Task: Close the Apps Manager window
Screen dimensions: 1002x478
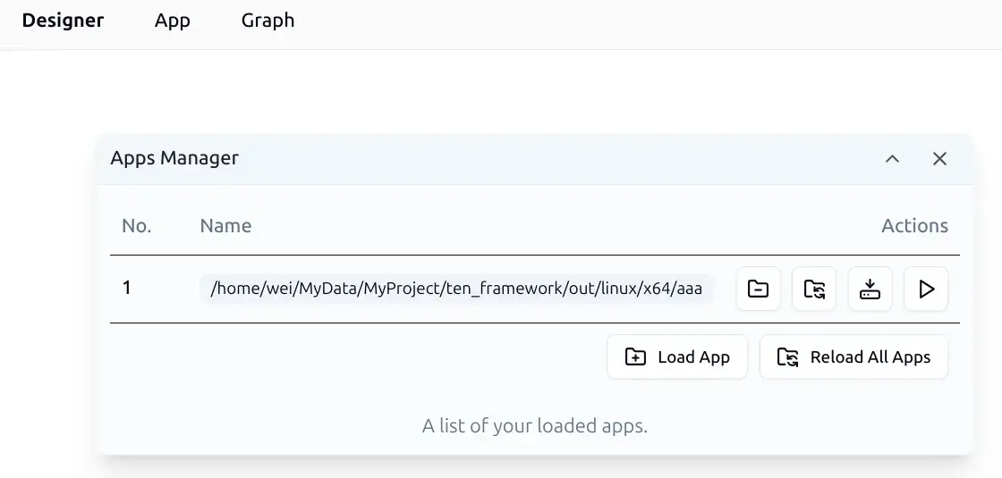Action: [939, 159]
